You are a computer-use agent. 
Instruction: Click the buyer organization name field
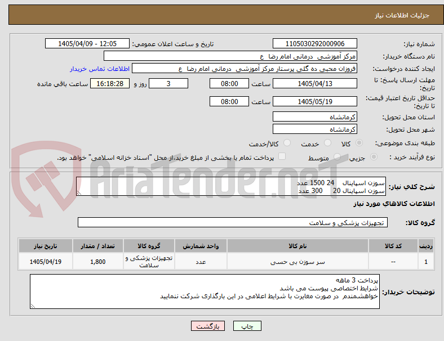coord(230,56)
